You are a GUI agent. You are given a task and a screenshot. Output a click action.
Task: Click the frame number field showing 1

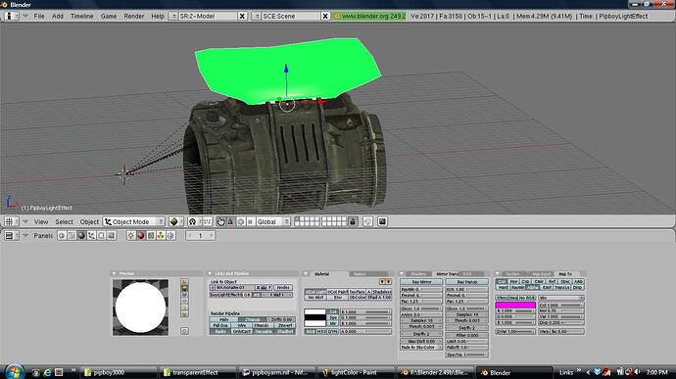click(x=201, y=236)
